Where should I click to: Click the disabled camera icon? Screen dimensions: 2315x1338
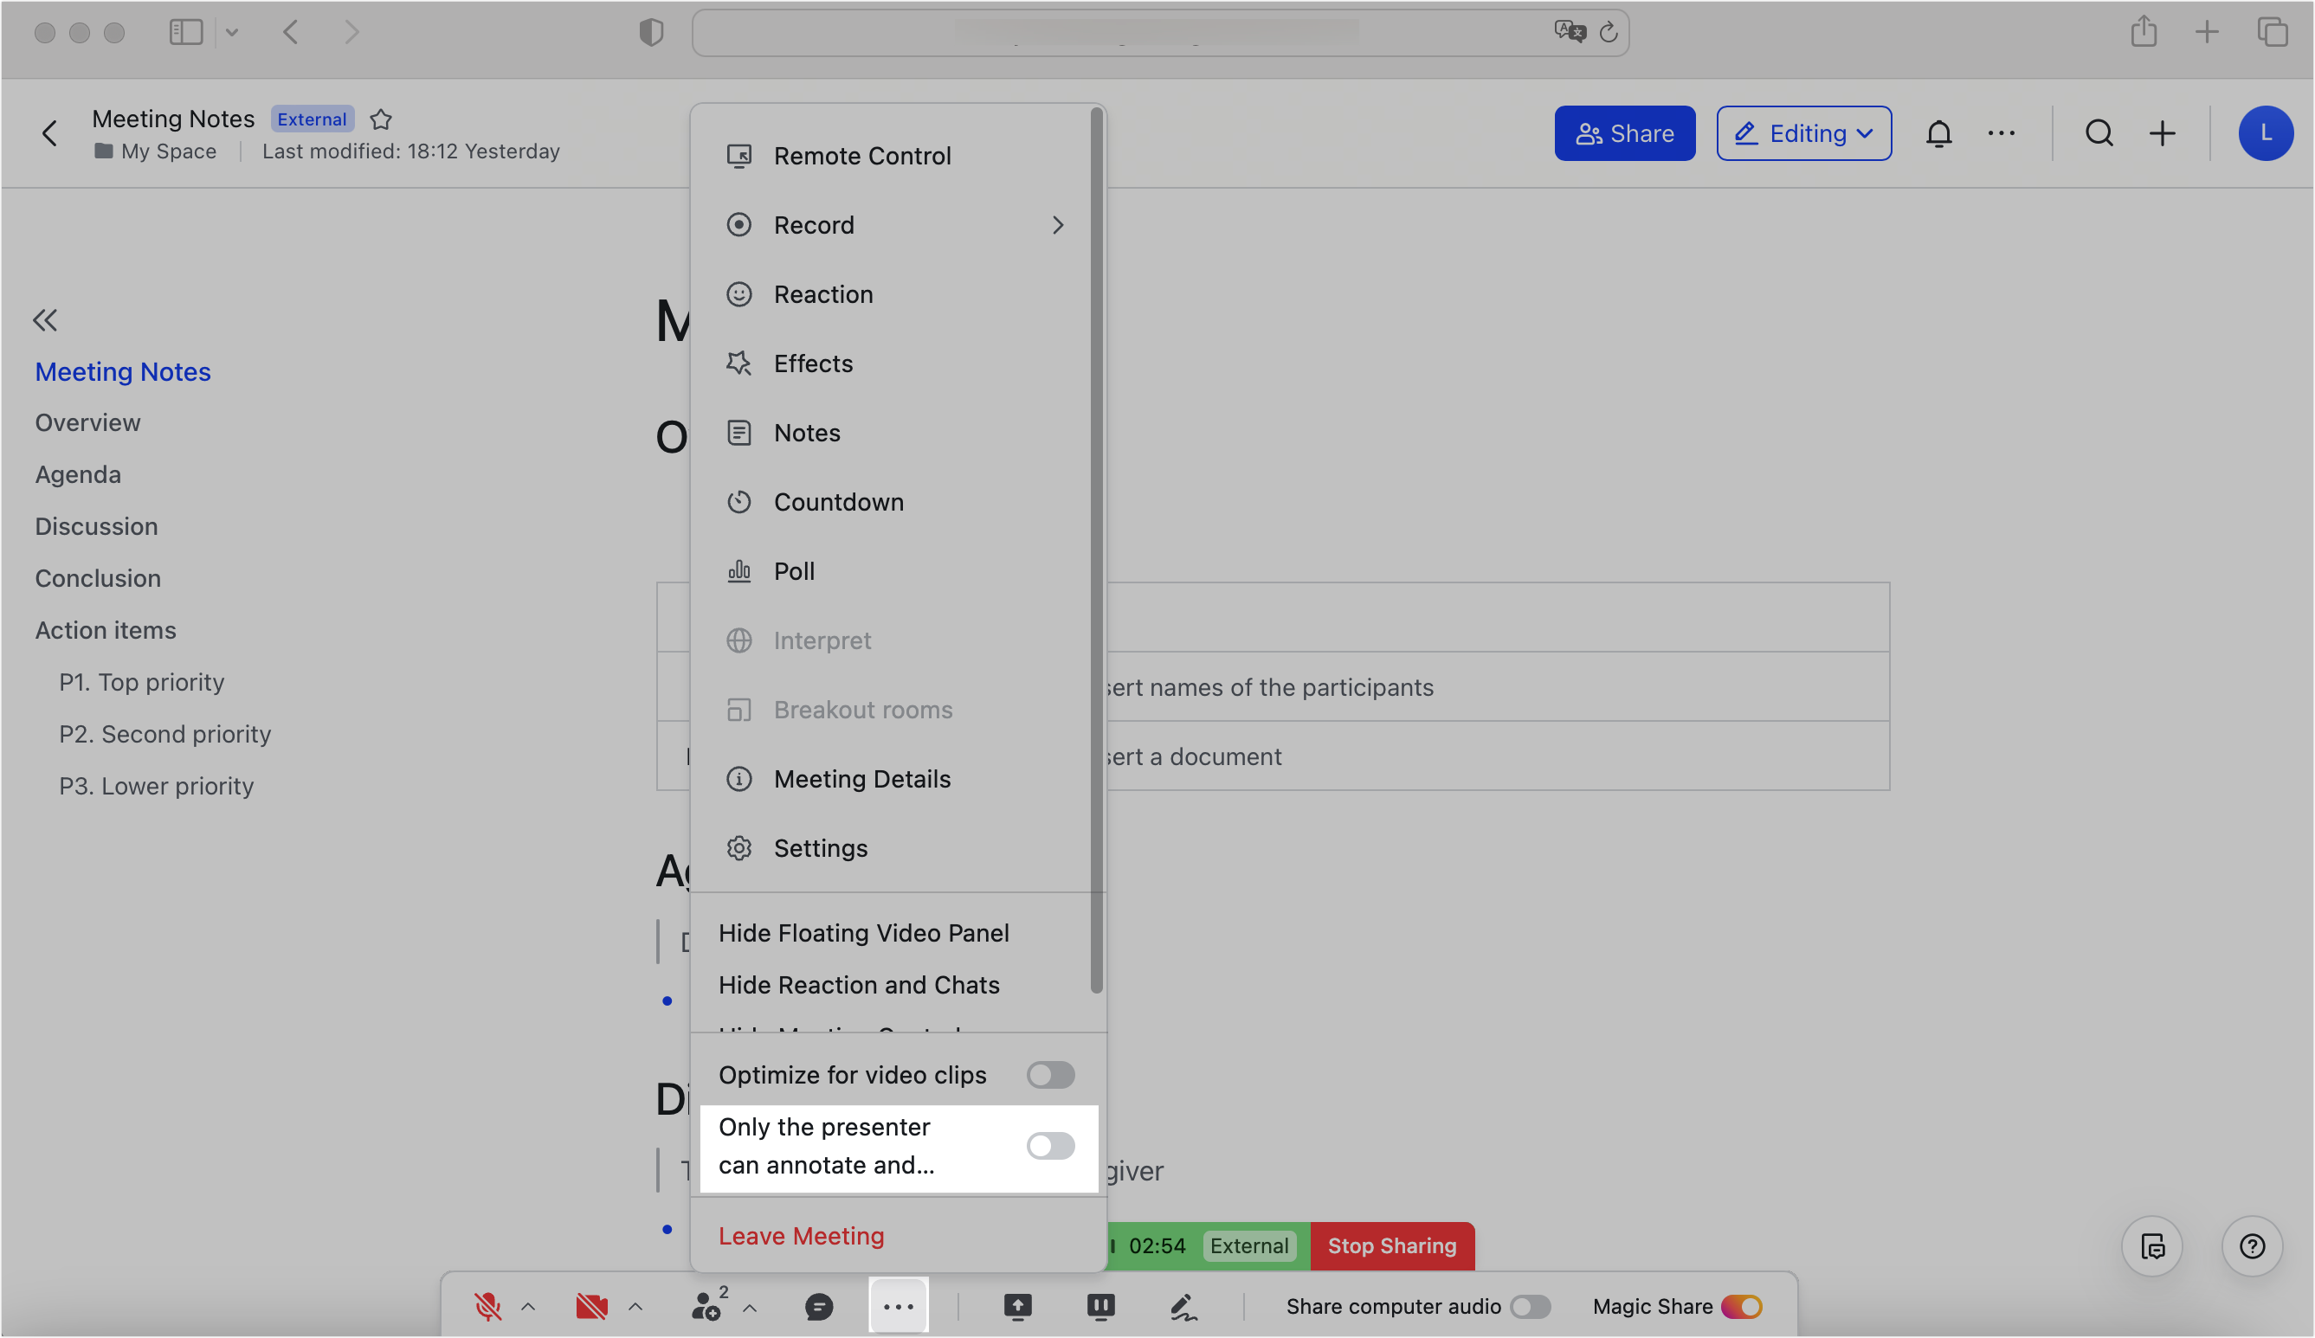(x=591, y=1306)
